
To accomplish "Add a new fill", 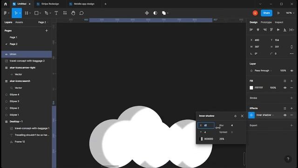I will [x=291, y=81].
